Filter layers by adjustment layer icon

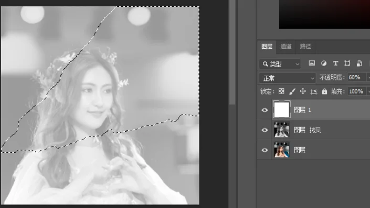point(324,63)
